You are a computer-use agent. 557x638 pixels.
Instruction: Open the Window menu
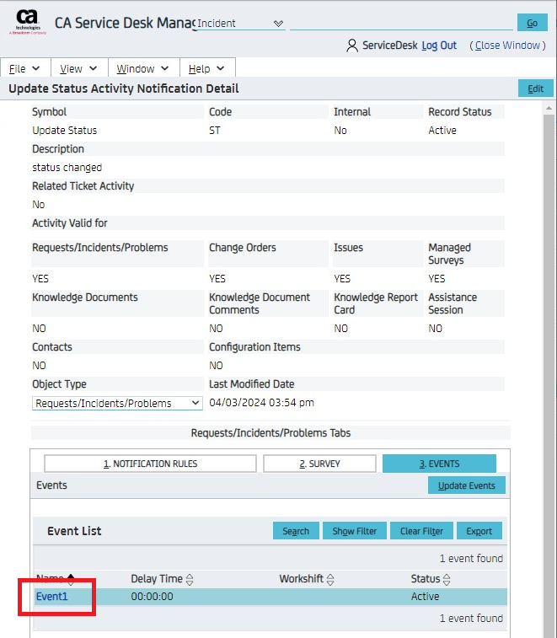point(142,68)
